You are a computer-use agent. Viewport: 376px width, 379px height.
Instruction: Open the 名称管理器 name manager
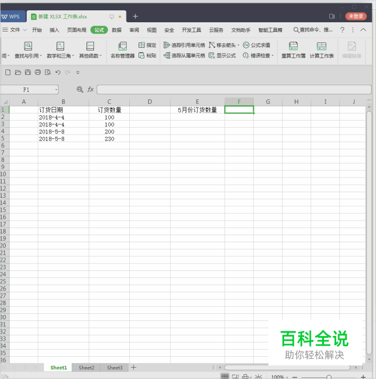pyautogui.click(x=122, y=50)
